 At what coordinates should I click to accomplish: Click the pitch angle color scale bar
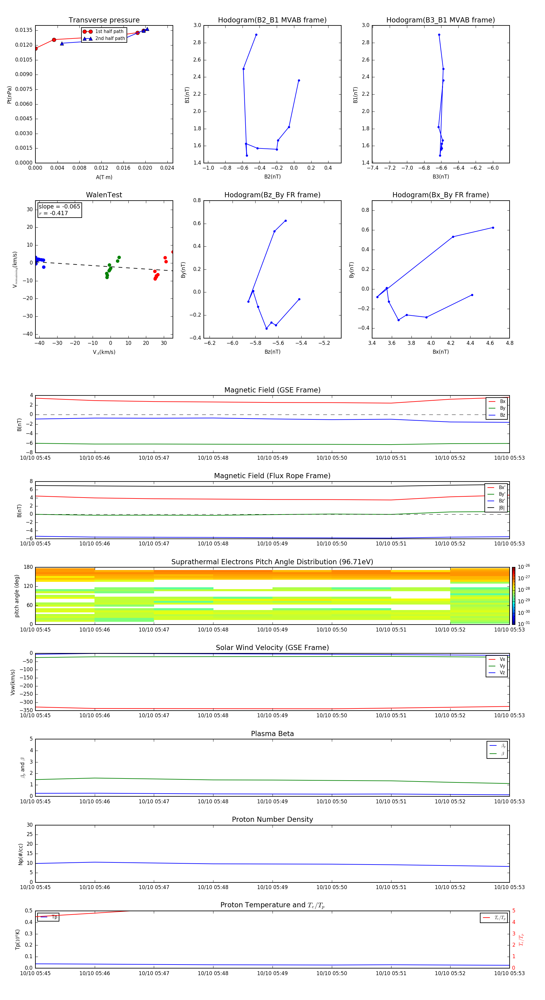514,596
